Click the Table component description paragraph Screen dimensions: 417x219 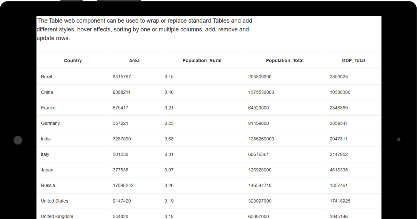coord(144,29)
